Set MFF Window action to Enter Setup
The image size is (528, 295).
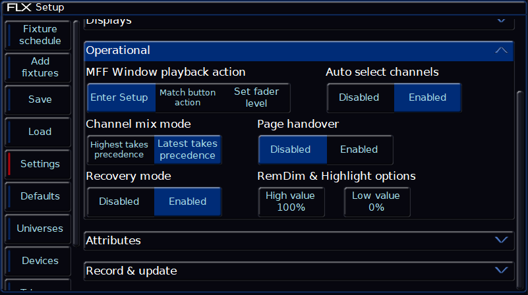(x=121, y=97)
